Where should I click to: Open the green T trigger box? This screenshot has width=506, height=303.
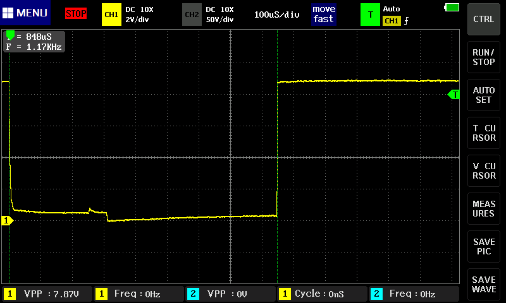click(370, 15)
